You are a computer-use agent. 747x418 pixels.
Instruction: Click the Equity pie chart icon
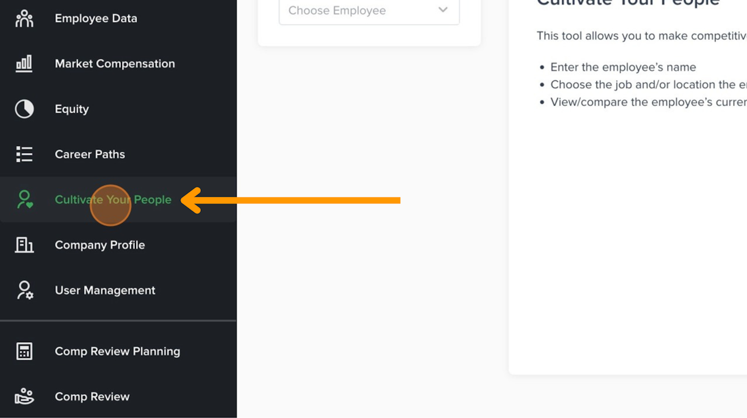point(24,109)
